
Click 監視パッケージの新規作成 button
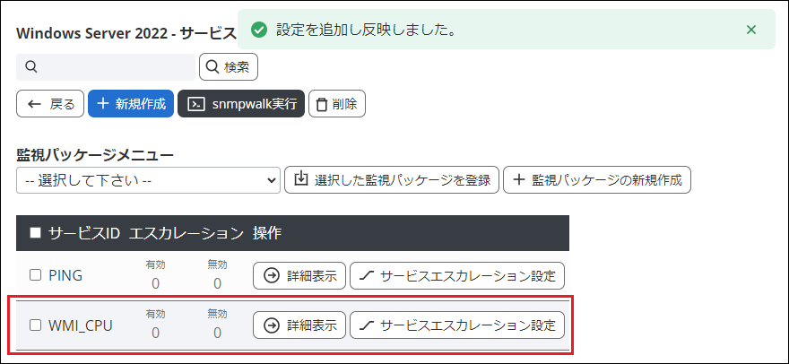coord(597,180)
